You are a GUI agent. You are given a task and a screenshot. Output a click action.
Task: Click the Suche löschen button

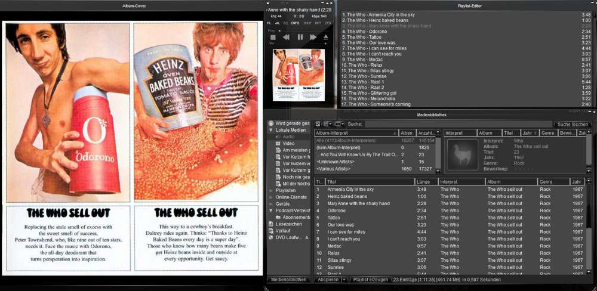573,124
